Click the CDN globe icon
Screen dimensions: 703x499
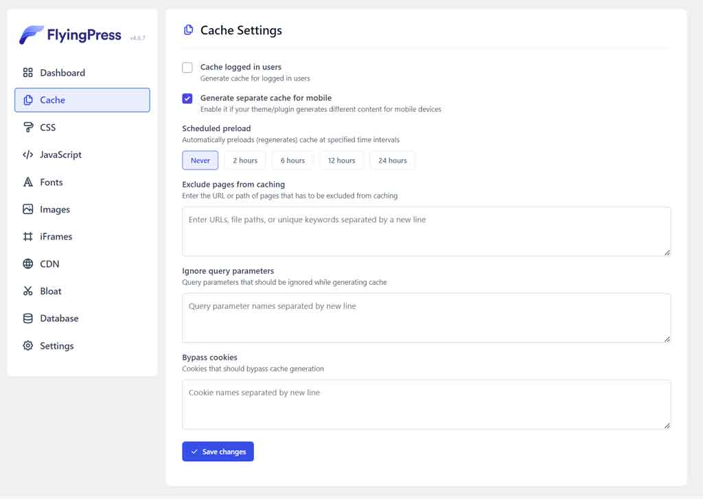28,264
